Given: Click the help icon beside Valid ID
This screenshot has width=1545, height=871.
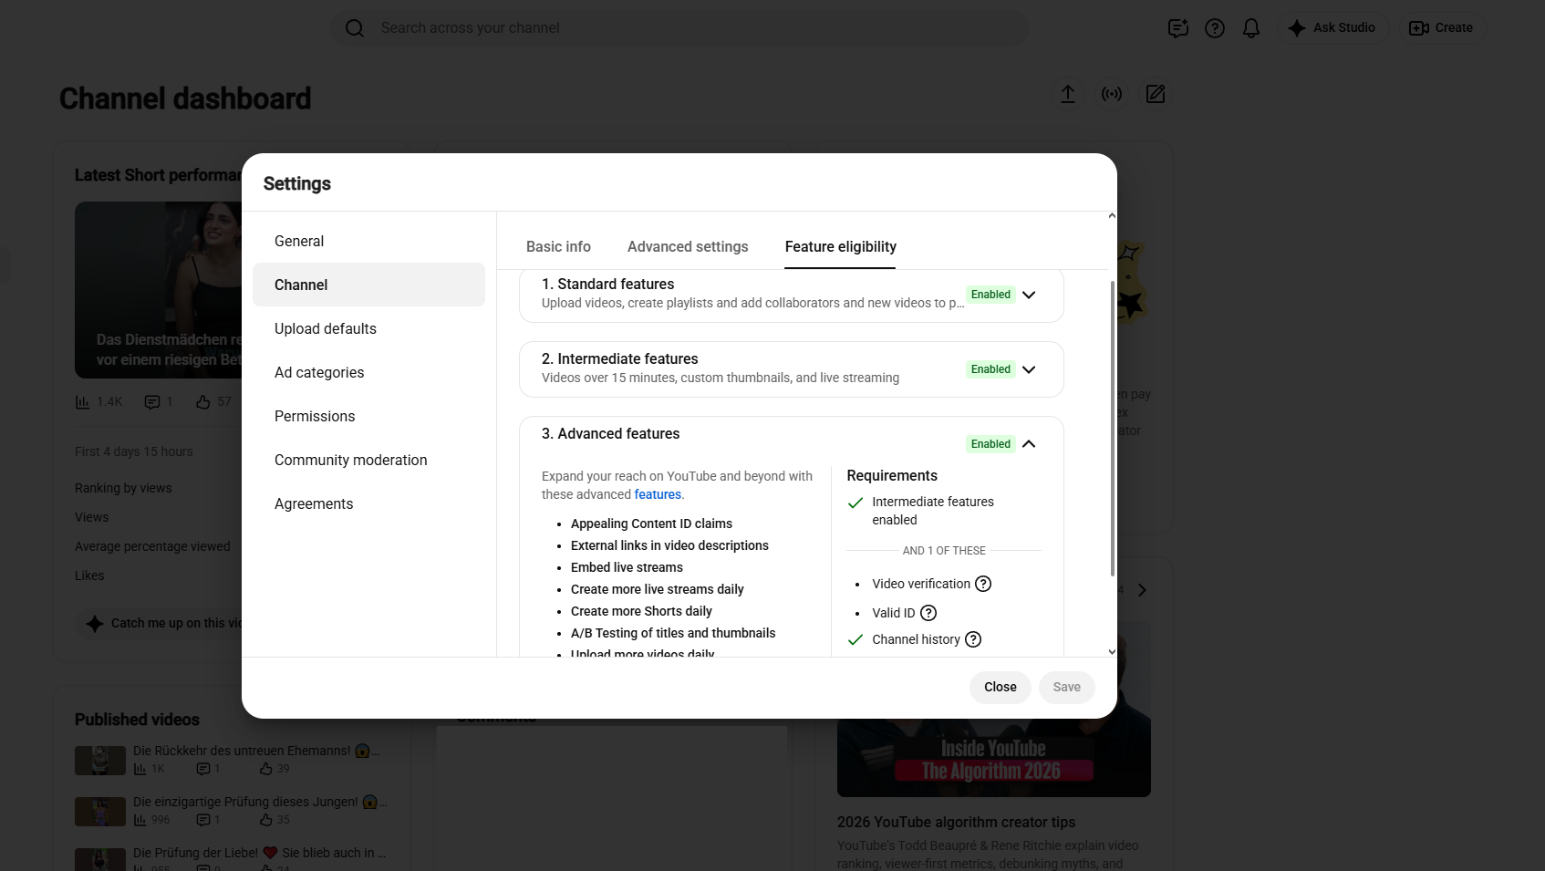Looking at the screenshot, I should click(928, 613).
